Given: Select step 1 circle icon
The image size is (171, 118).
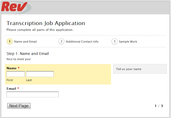Looking at the screenshot, I should (10, 42).
